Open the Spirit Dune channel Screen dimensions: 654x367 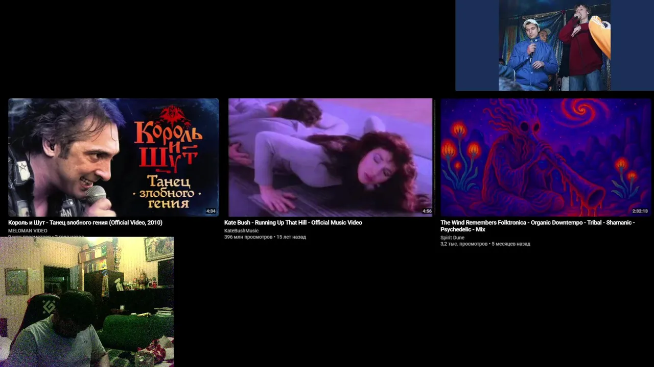pyautogui.click(x=452, y=238)
